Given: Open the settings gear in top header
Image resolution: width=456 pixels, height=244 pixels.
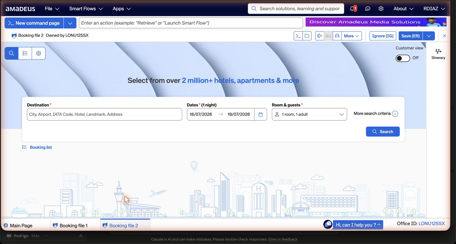Looking at the screenshot, I should pyautogui.click(x=381, y=9).
